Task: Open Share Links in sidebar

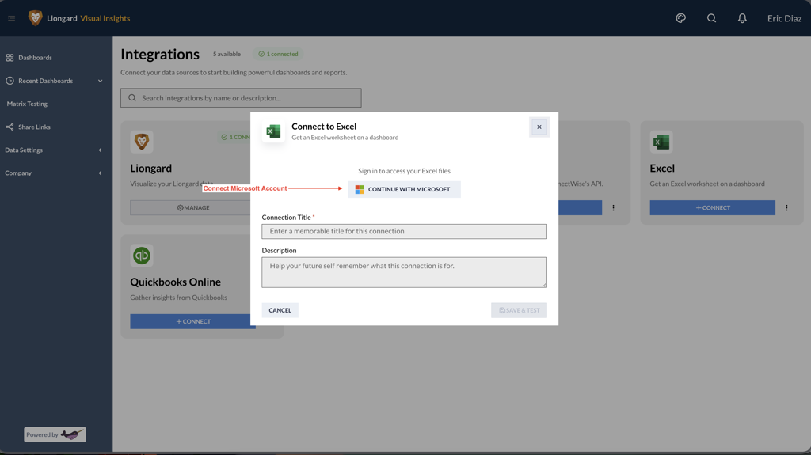Action: coord(34,127)
